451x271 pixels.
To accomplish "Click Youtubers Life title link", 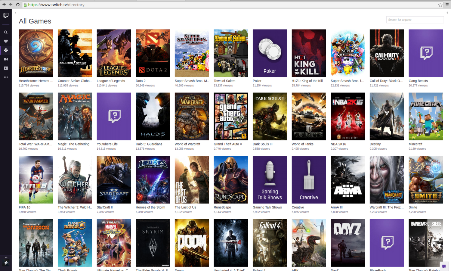I will (x=107, y=144).
